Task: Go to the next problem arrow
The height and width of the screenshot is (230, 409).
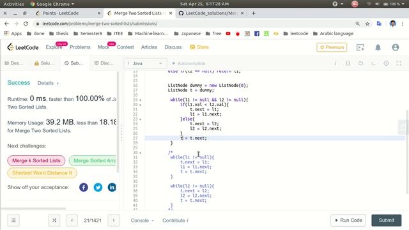Action: point(114,220)
